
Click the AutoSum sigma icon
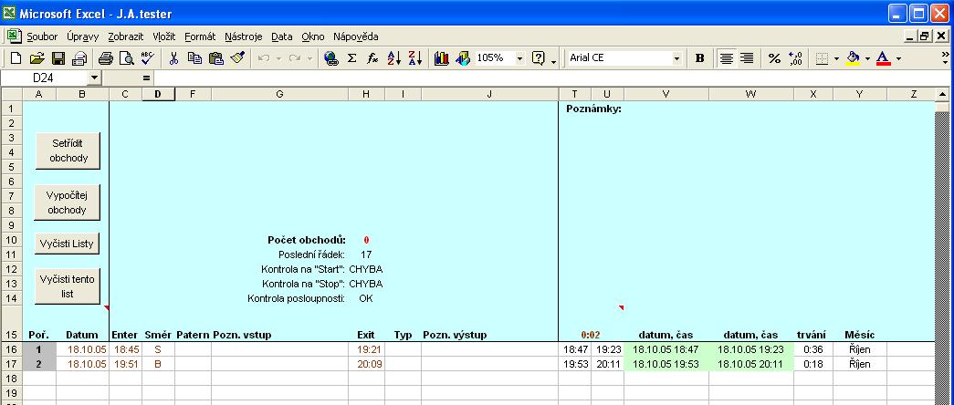[x=351, y=58]
